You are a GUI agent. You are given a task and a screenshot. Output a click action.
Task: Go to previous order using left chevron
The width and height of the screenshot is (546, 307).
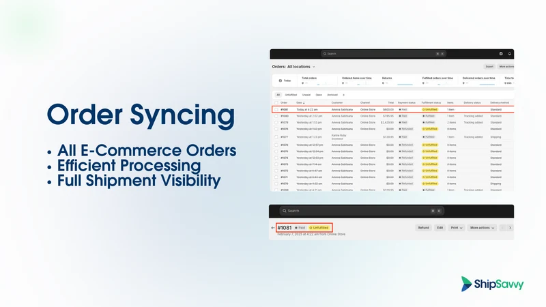[x=502, y=228]
